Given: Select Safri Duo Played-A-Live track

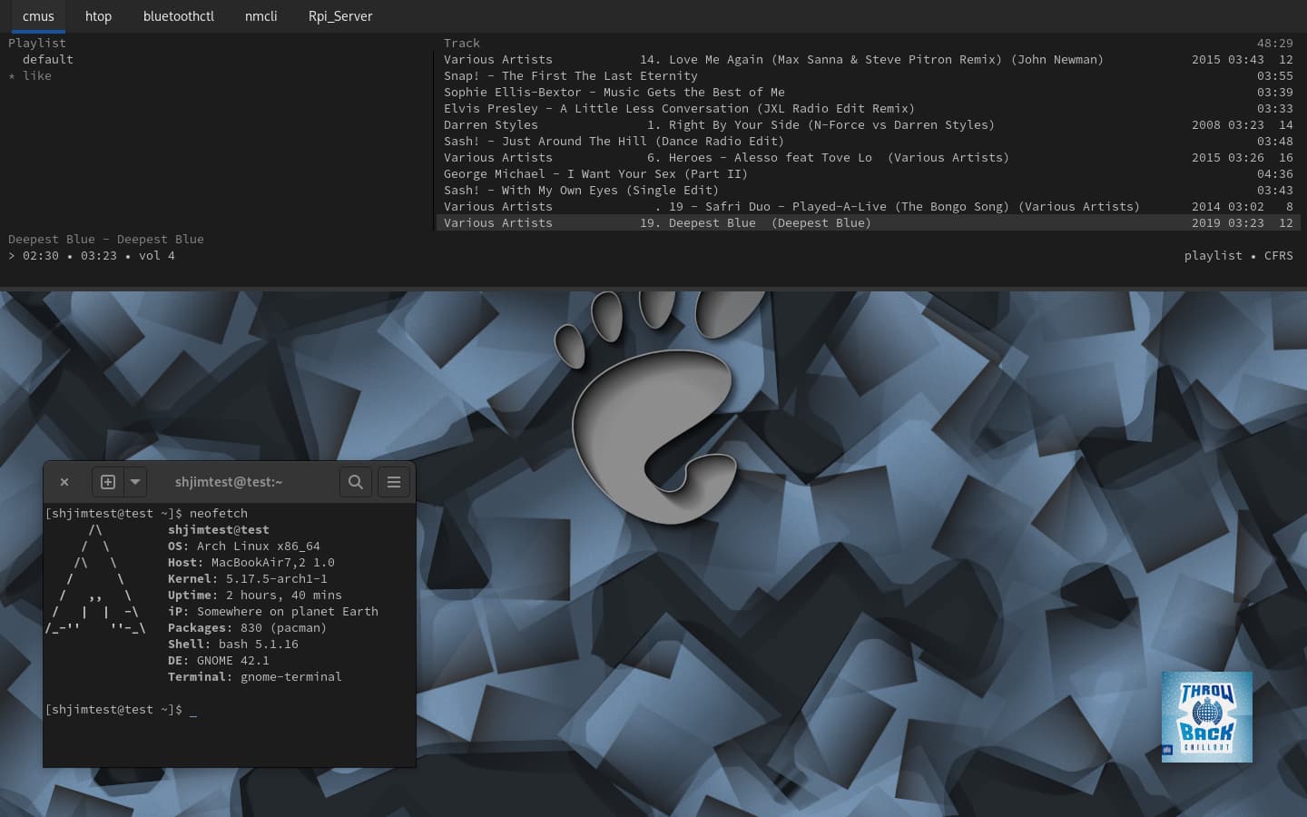Looking at the screenshot, I should click(x=869, y=207).
